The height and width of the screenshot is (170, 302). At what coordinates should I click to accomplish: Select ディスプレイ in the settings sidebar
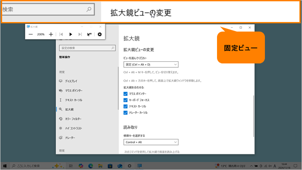(87, 81)
